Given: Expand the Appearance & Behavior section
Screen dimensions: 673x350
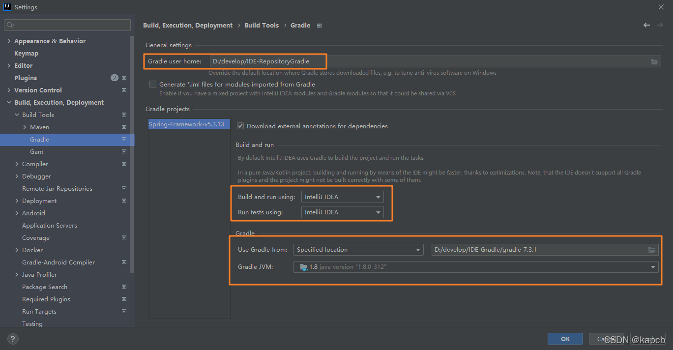Looking at the screenshot, I should (9, 41).
